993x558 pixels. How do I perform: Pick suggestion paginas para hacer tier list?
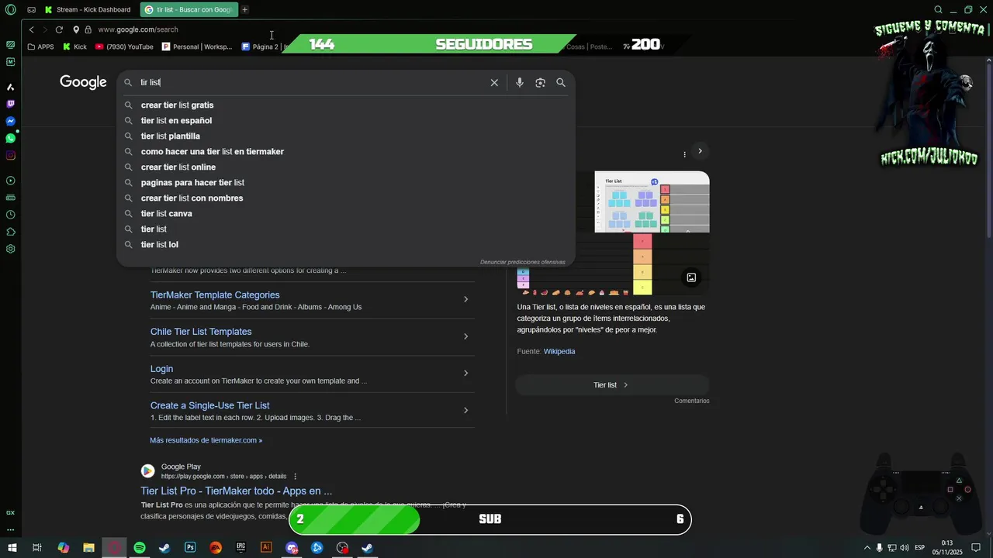click(192, 183)
